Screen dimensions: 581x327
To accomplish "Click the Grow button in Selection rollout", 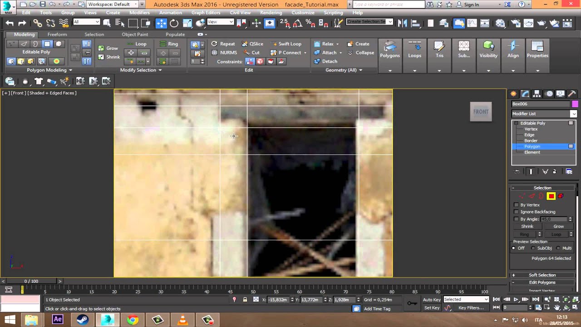I will click(558, 226).
